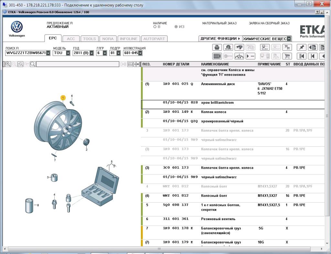Open the ELBA function icon
This screenshot has width=331, height=254.
click(265, 47)
